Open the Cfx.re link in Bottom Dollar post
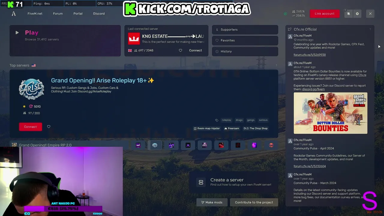Viewport: 384px width, 216px height. [362, 75]
